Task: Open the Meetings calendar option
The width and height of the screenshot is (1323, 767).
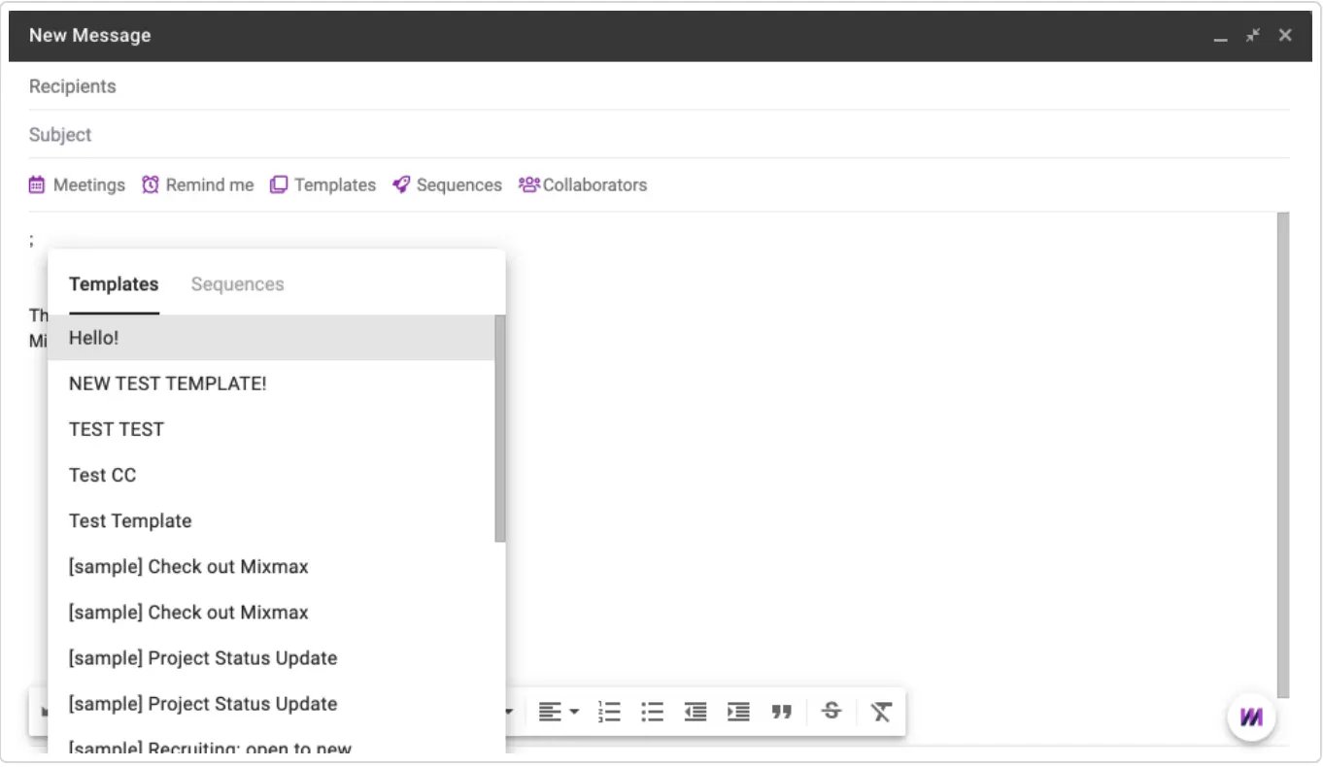Action: click(x=77, y=184)
